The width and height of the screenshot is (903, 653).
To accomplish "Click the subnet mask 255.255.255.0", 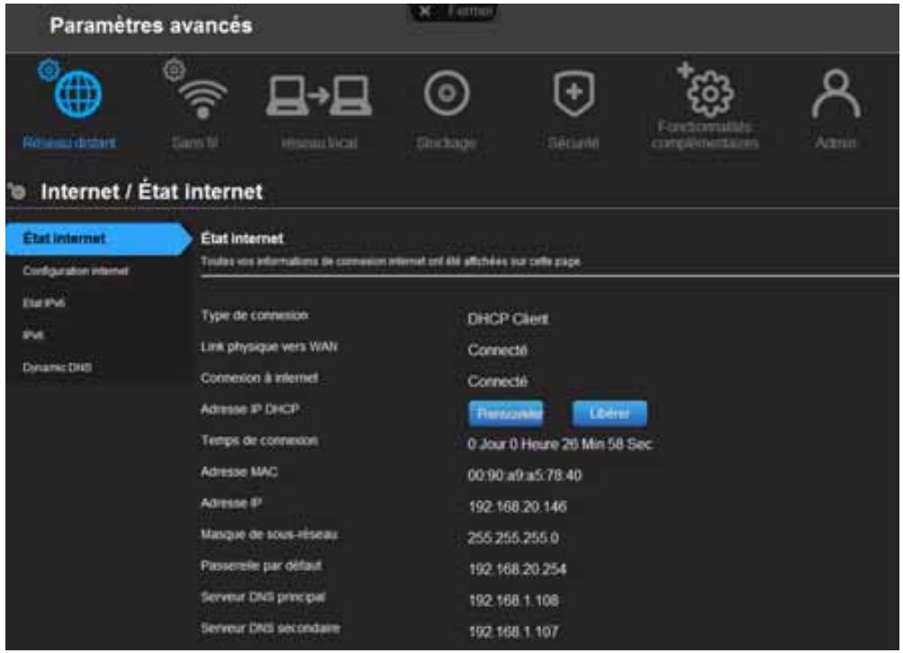I will 513,538.
